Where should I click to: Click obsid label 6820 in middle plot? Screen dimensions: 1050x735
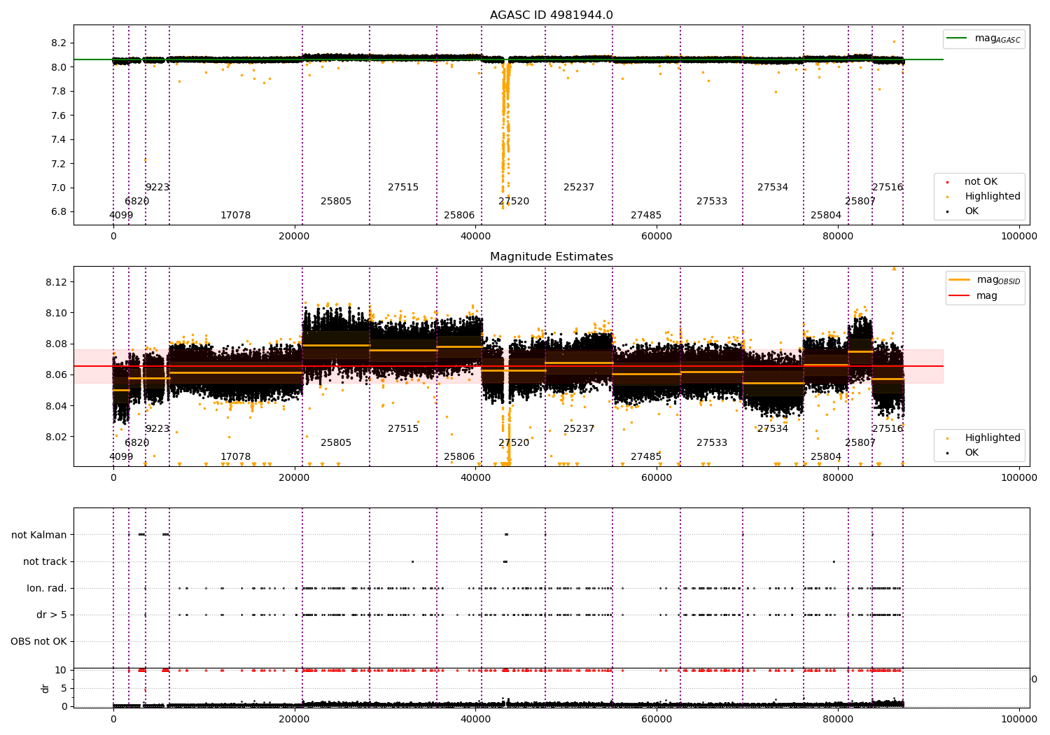[137, 443]
